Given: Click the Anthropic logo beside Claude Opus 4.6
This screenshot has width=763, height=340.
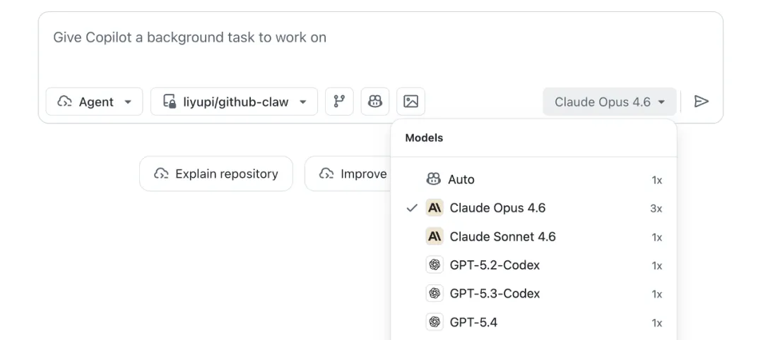Looking at the screenshot, I should [x=434, y=208].
